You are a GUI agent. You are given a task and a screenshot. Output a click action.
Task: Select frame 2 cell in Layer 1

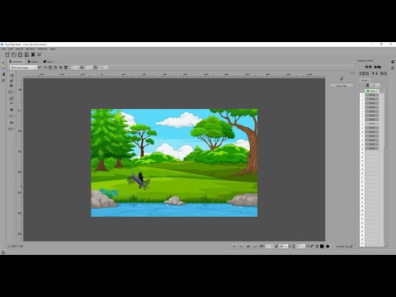372,99
